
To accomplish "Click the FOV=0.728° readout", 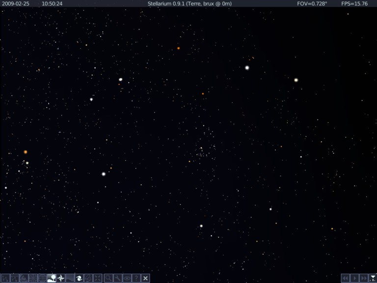I will pos(312,3).
